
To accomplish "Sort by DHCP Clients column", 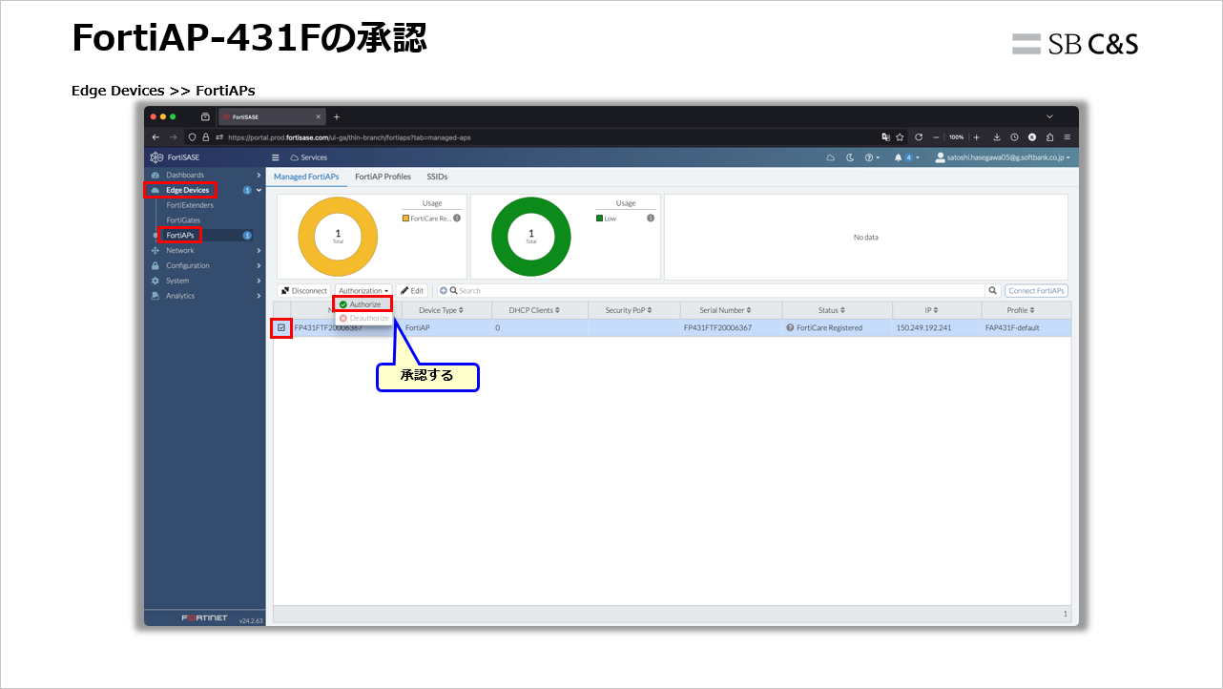I will pos(534,310).
